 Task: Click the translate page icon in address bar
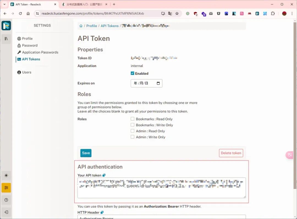click(170, 13)
